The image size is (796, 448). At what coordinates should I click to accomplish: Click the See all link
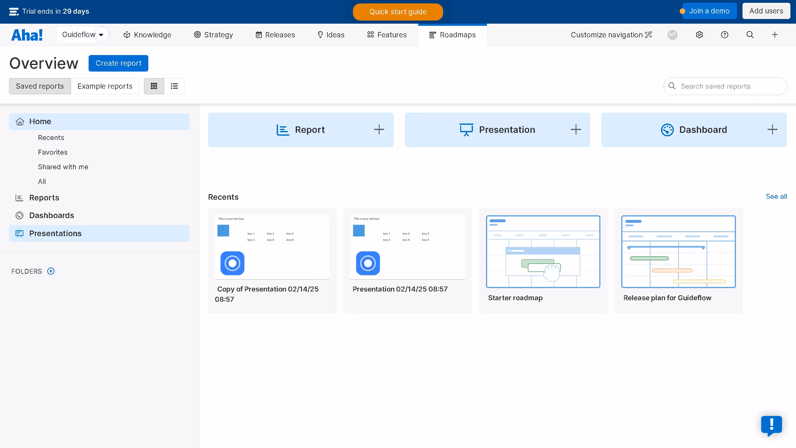pos(776,197)
